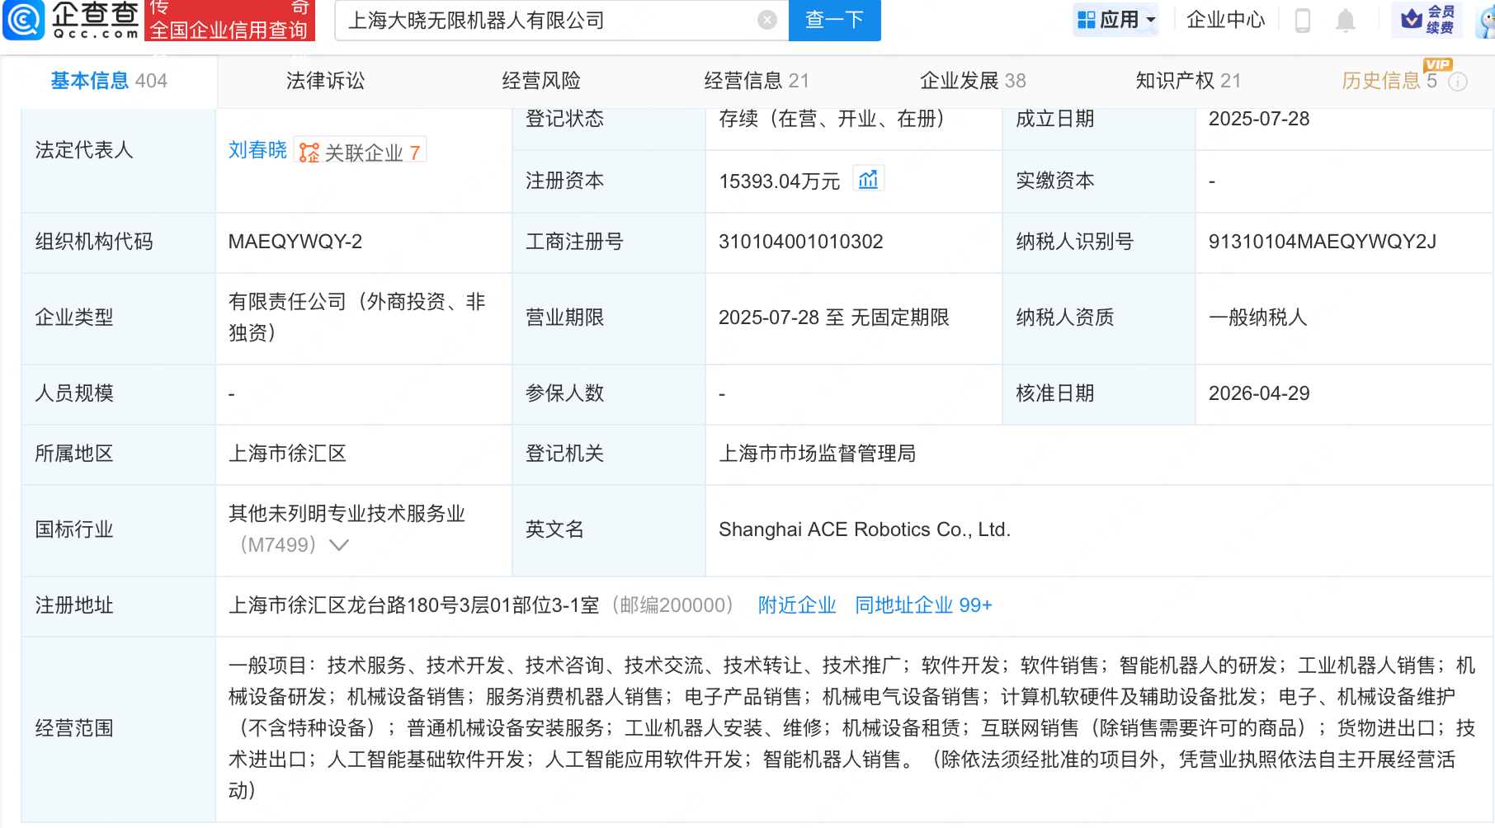This screenshot has width=1495, height=828.
Task: Select registration number 310104001010302
Action: click(x=801, y=242)
